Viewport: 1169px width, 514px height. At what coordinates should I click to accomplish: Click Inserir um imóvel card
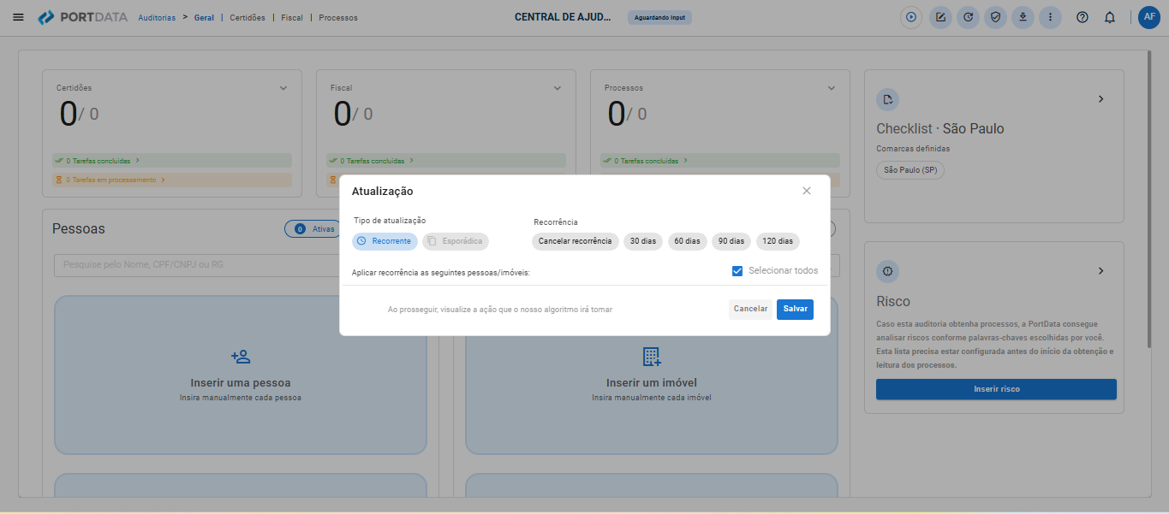tap(652, 375)
